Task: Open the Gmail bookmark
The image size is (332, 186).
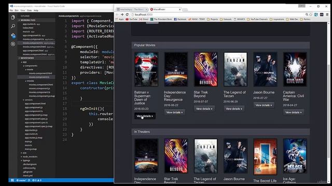Action: tap(144, 19)
